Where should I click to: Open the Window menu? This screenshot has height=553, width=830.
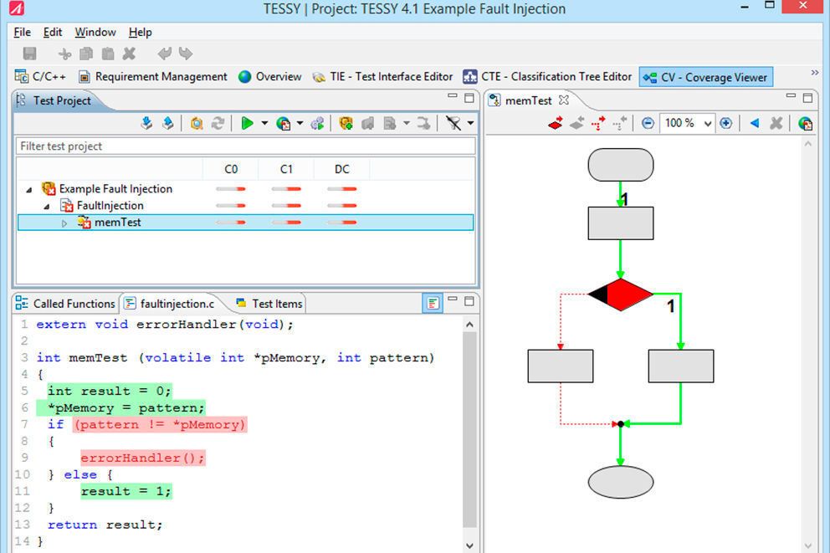(x=95, y=32)
